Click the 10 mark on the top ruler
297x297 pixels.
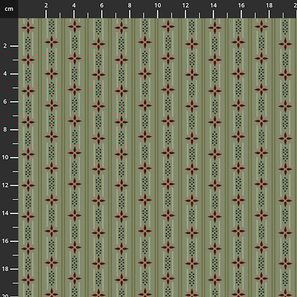tap(157, 5)
